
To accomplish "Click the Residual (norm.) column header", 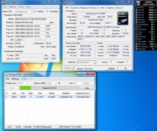I will click(x=83, y=93).
